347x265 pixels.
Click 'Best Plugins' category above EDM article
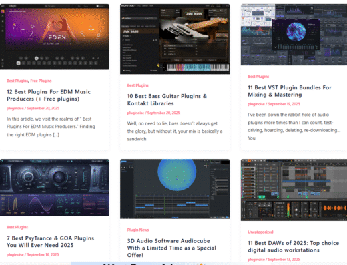pos(17,81)
